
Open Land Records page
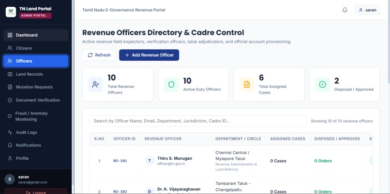[36, 74]
